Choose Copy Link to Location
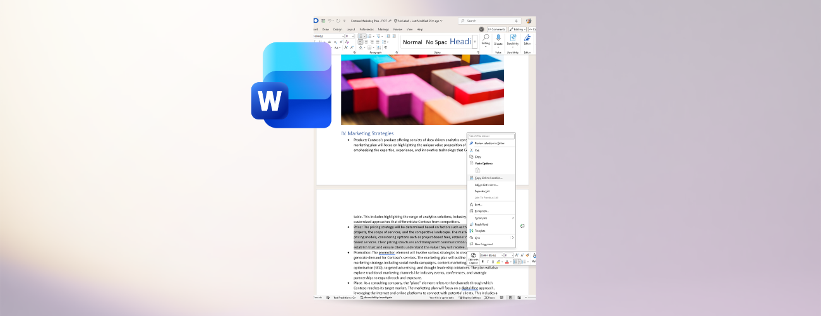Screen dimensions: 821x316 click(x=491, y=178)
